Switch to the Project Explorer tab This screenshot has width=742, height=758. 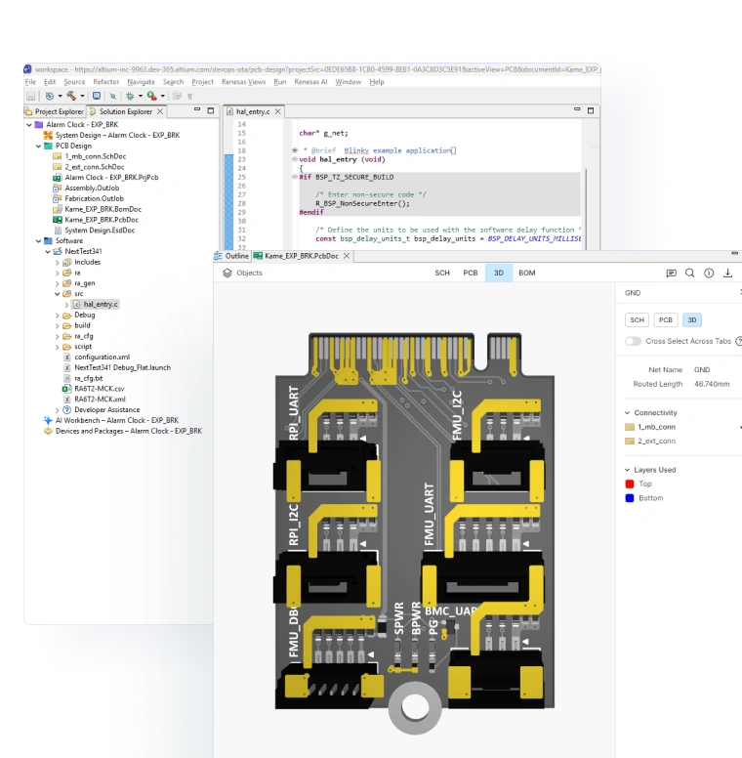point(58,111)
